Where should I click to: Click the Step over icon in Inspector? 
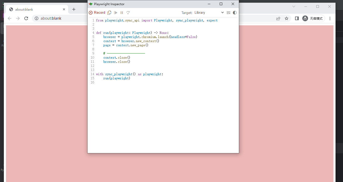128,12
